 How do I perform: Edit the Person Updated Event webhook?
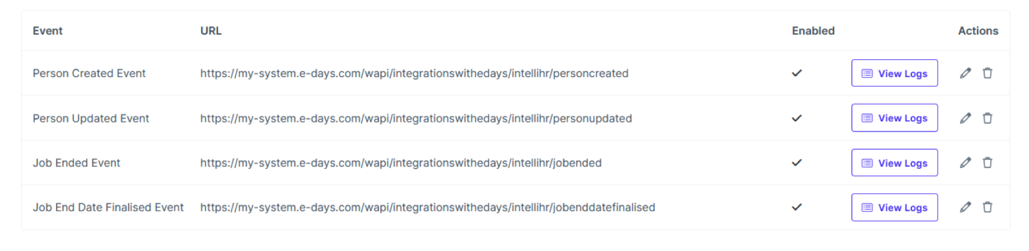965,118
